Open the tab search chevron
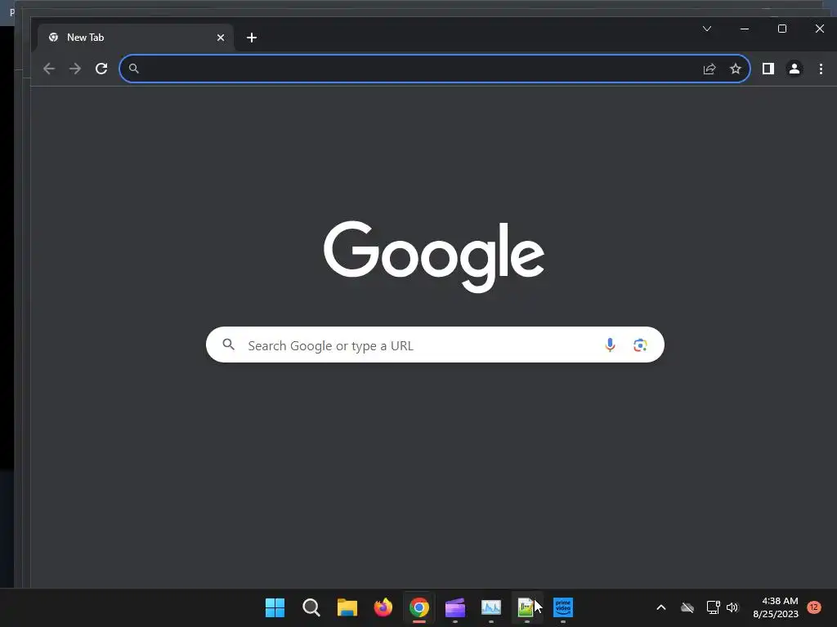The width and height of the screenshot is (837, 627). 707,29
